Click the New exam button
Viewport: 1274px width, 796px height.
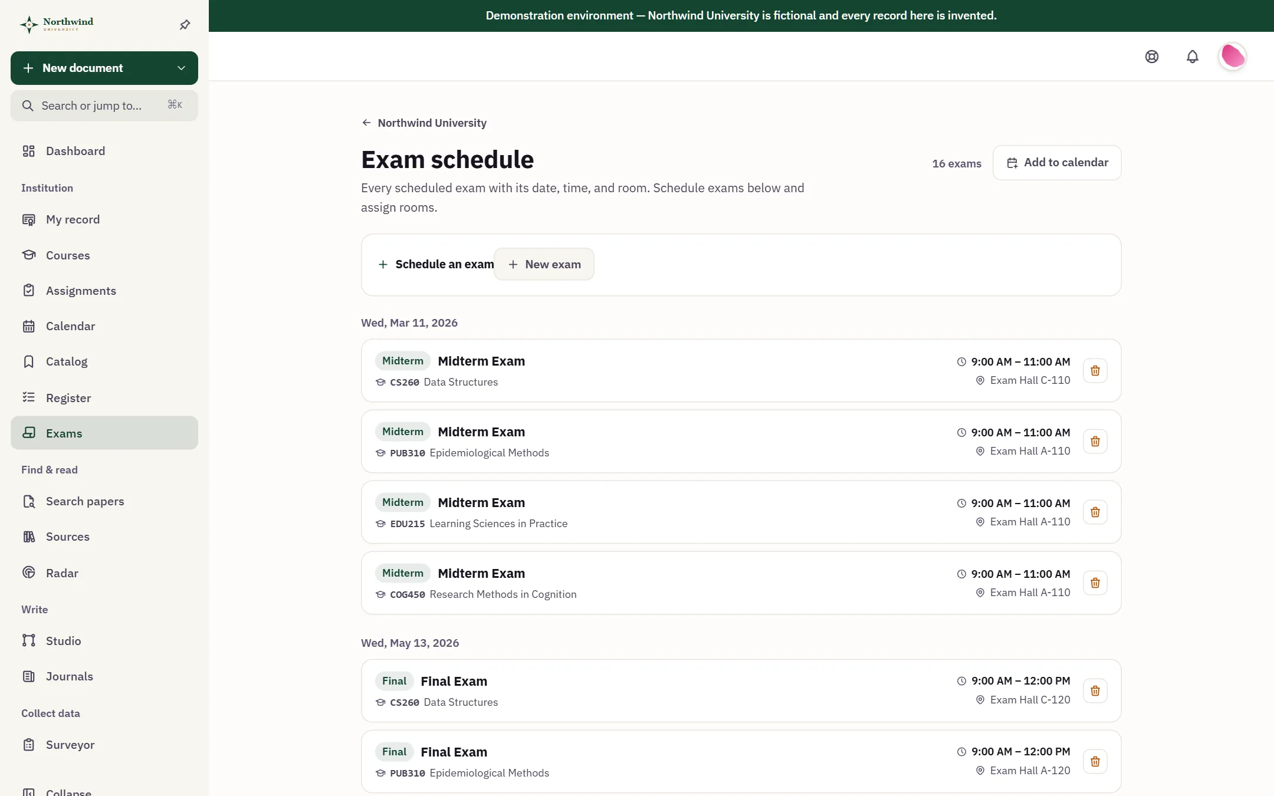(x=544, y=264)
